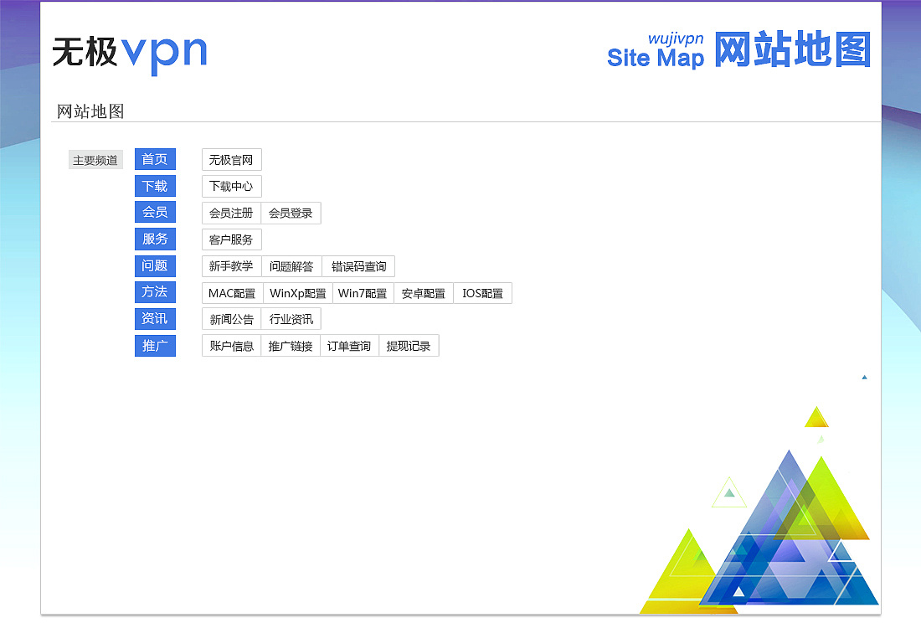Select the 下载 channel button

155,186
